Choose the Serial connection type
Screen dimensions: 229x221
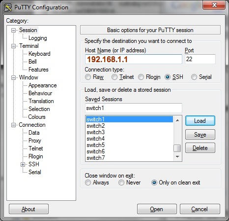tap(194, 77)
